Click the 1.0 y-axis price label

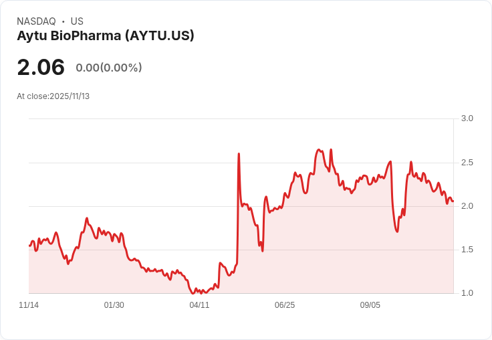point(467,293)
